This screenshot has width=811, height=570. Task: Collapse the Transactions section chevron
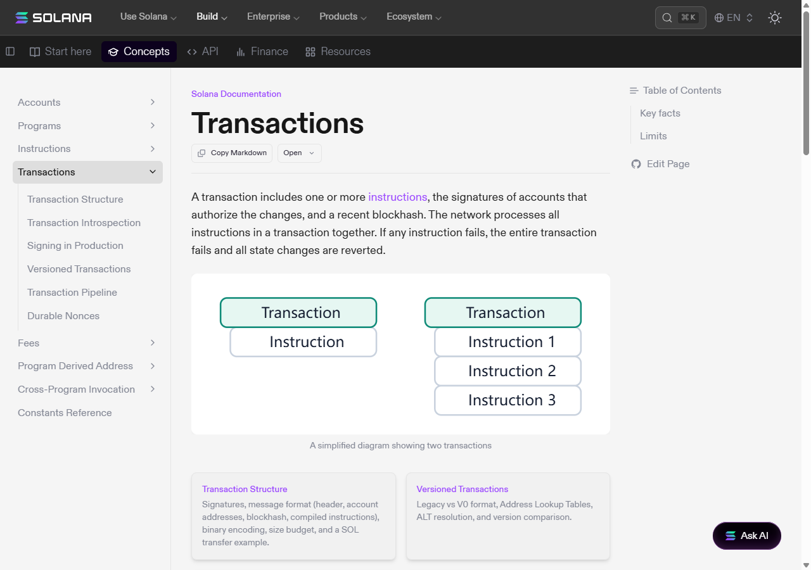tap(153, 172)
